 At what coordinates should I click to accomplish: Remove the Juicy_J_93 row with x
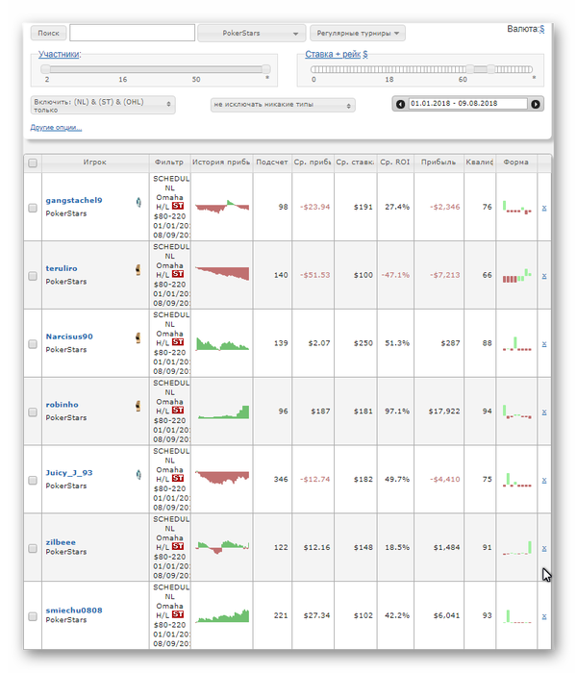[x=544, y=481]
